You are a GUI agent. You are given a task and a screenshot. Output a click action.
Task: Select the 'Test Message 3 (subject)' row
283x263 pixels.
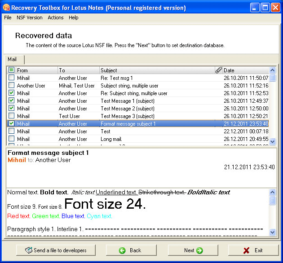click(138, 116)
